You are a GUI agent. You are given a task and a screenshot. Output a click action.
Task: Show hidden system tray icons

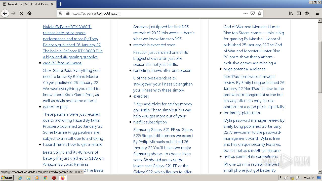click(281, 178)
